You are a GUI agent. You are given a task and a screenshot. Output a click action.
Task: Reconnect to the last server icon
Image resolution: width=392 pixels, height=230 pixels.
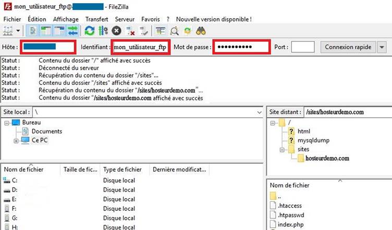click(144, 31)
